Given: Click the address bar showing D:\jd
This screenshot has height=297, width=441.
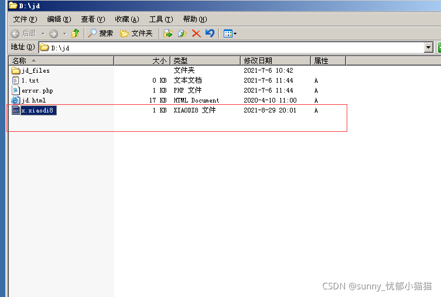Looking at the screenshot, I should coord(231,47).
